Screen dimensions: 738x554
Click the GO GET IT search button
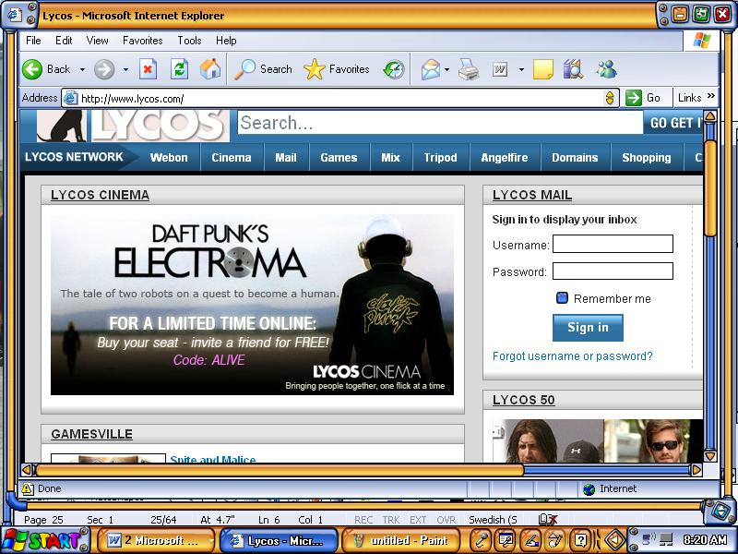pyautogui.click(x=673, y=123)
